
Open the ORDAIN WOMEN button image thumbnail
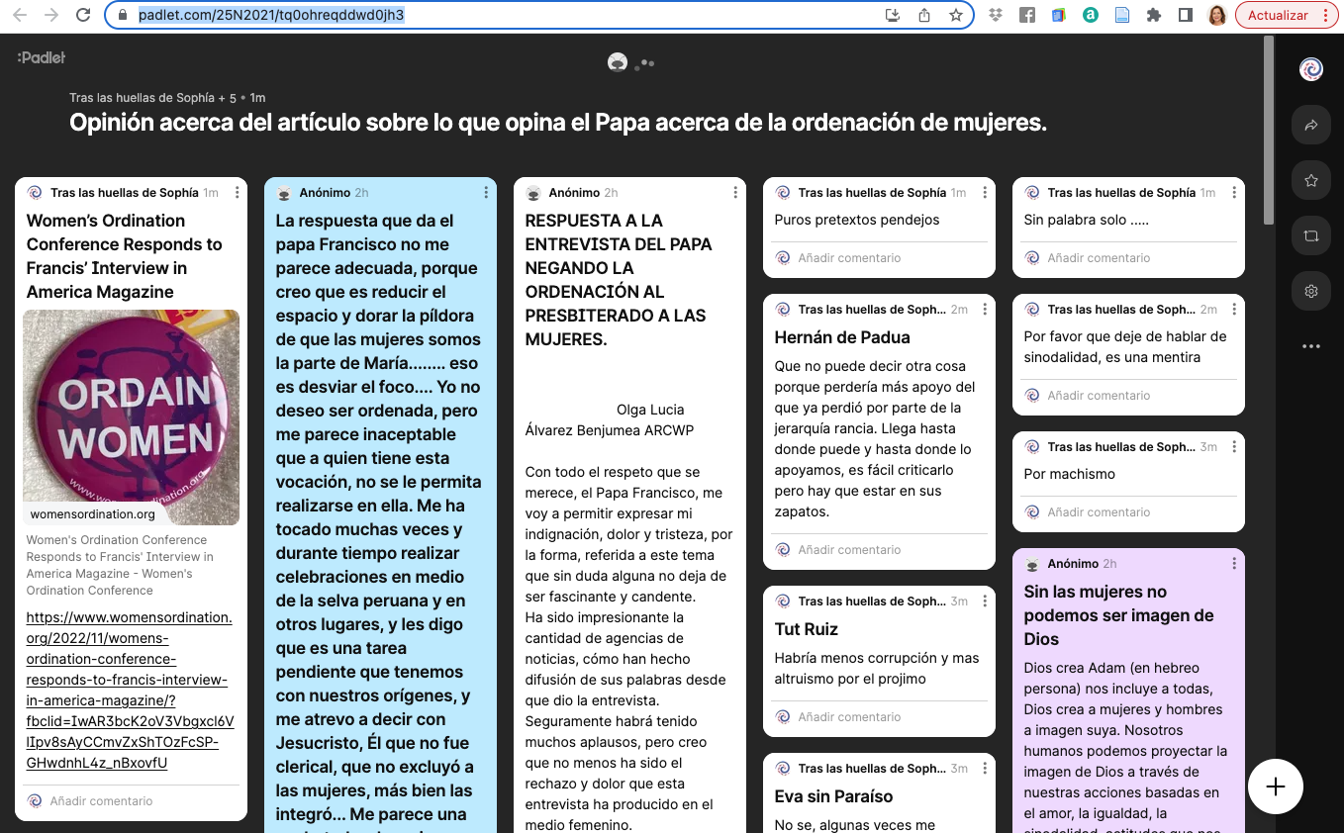(131, 416)
